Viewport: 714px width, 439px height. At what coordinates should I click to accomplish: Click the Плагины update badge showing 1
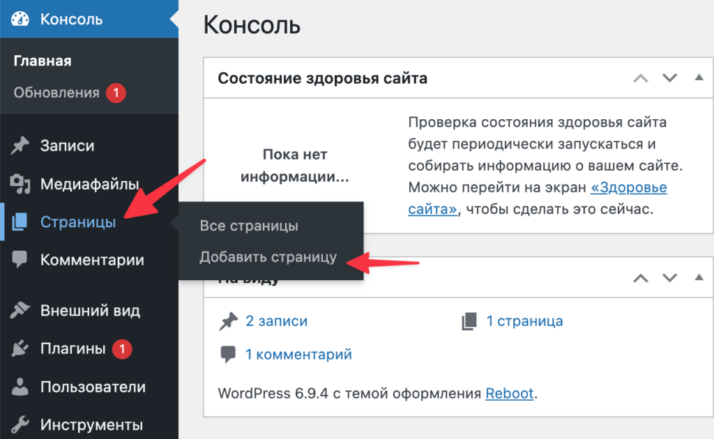tap(122, 349)
